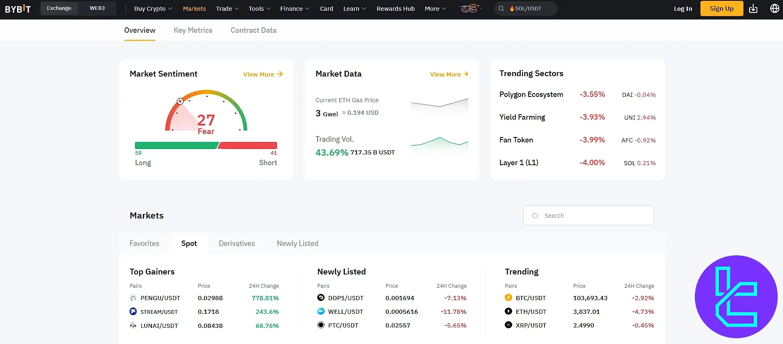Screen dimensions: 783x344
Task: Click the purple floating logo badge
Action: pyautogui.click(x=736, y=296)
